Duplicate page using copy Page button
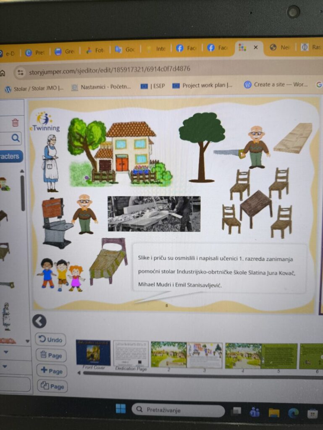 click(x=52, y=386)
